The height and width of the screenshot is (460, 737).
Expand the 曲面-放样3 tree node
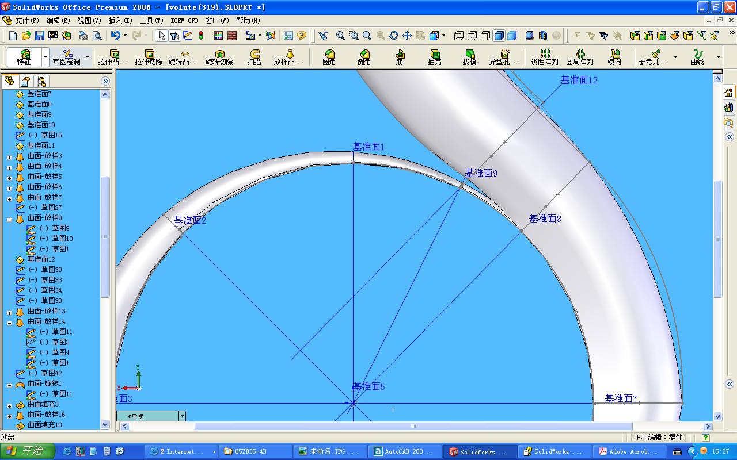10,157
